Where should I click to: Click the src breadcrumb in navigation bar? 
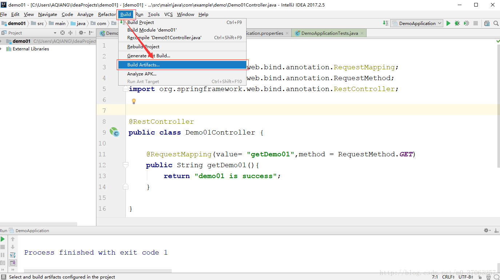(40, 24)
